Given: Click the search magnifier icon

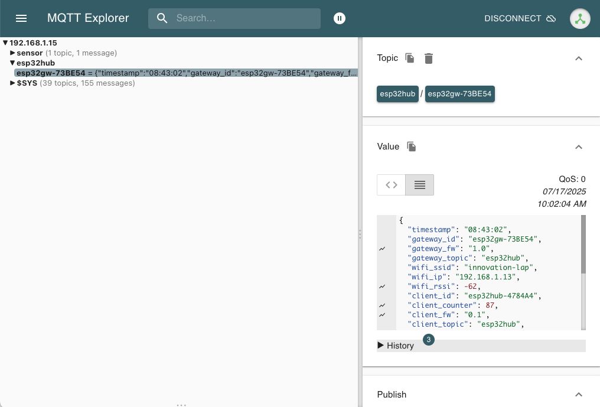Looking at the screenshot, I should pyautogui.click(x=162, y=18).
